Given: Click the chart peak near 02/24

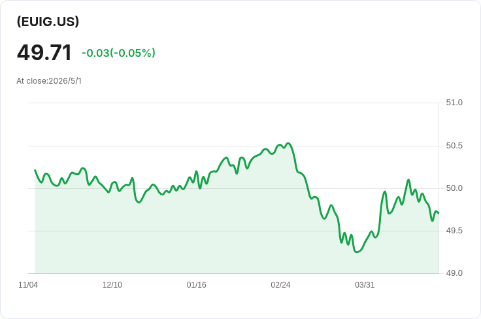Looking at the screenshot, I should coord(288,143).
